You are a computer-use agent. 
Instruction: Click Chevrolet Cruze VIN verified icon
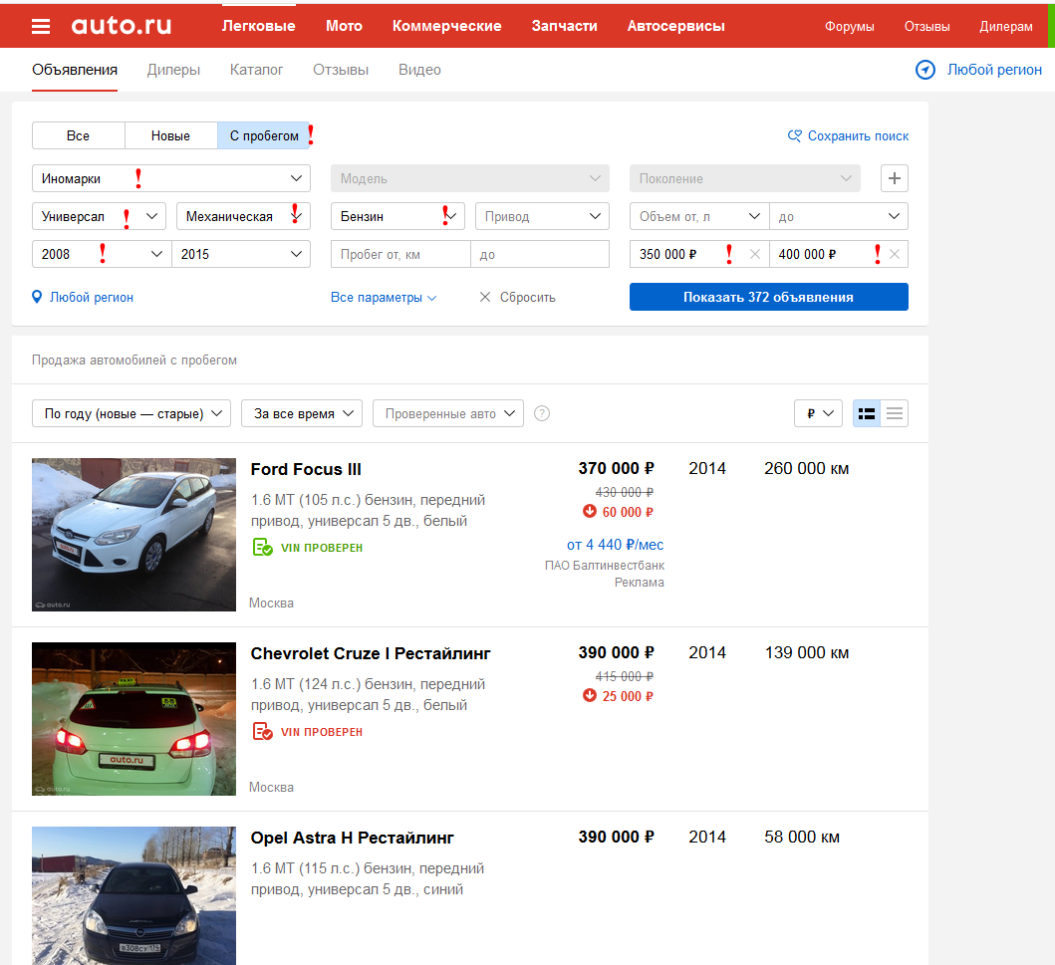[262, 732]
